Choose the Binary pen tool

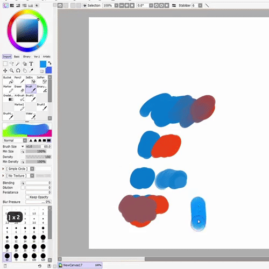tap(42, 89)
